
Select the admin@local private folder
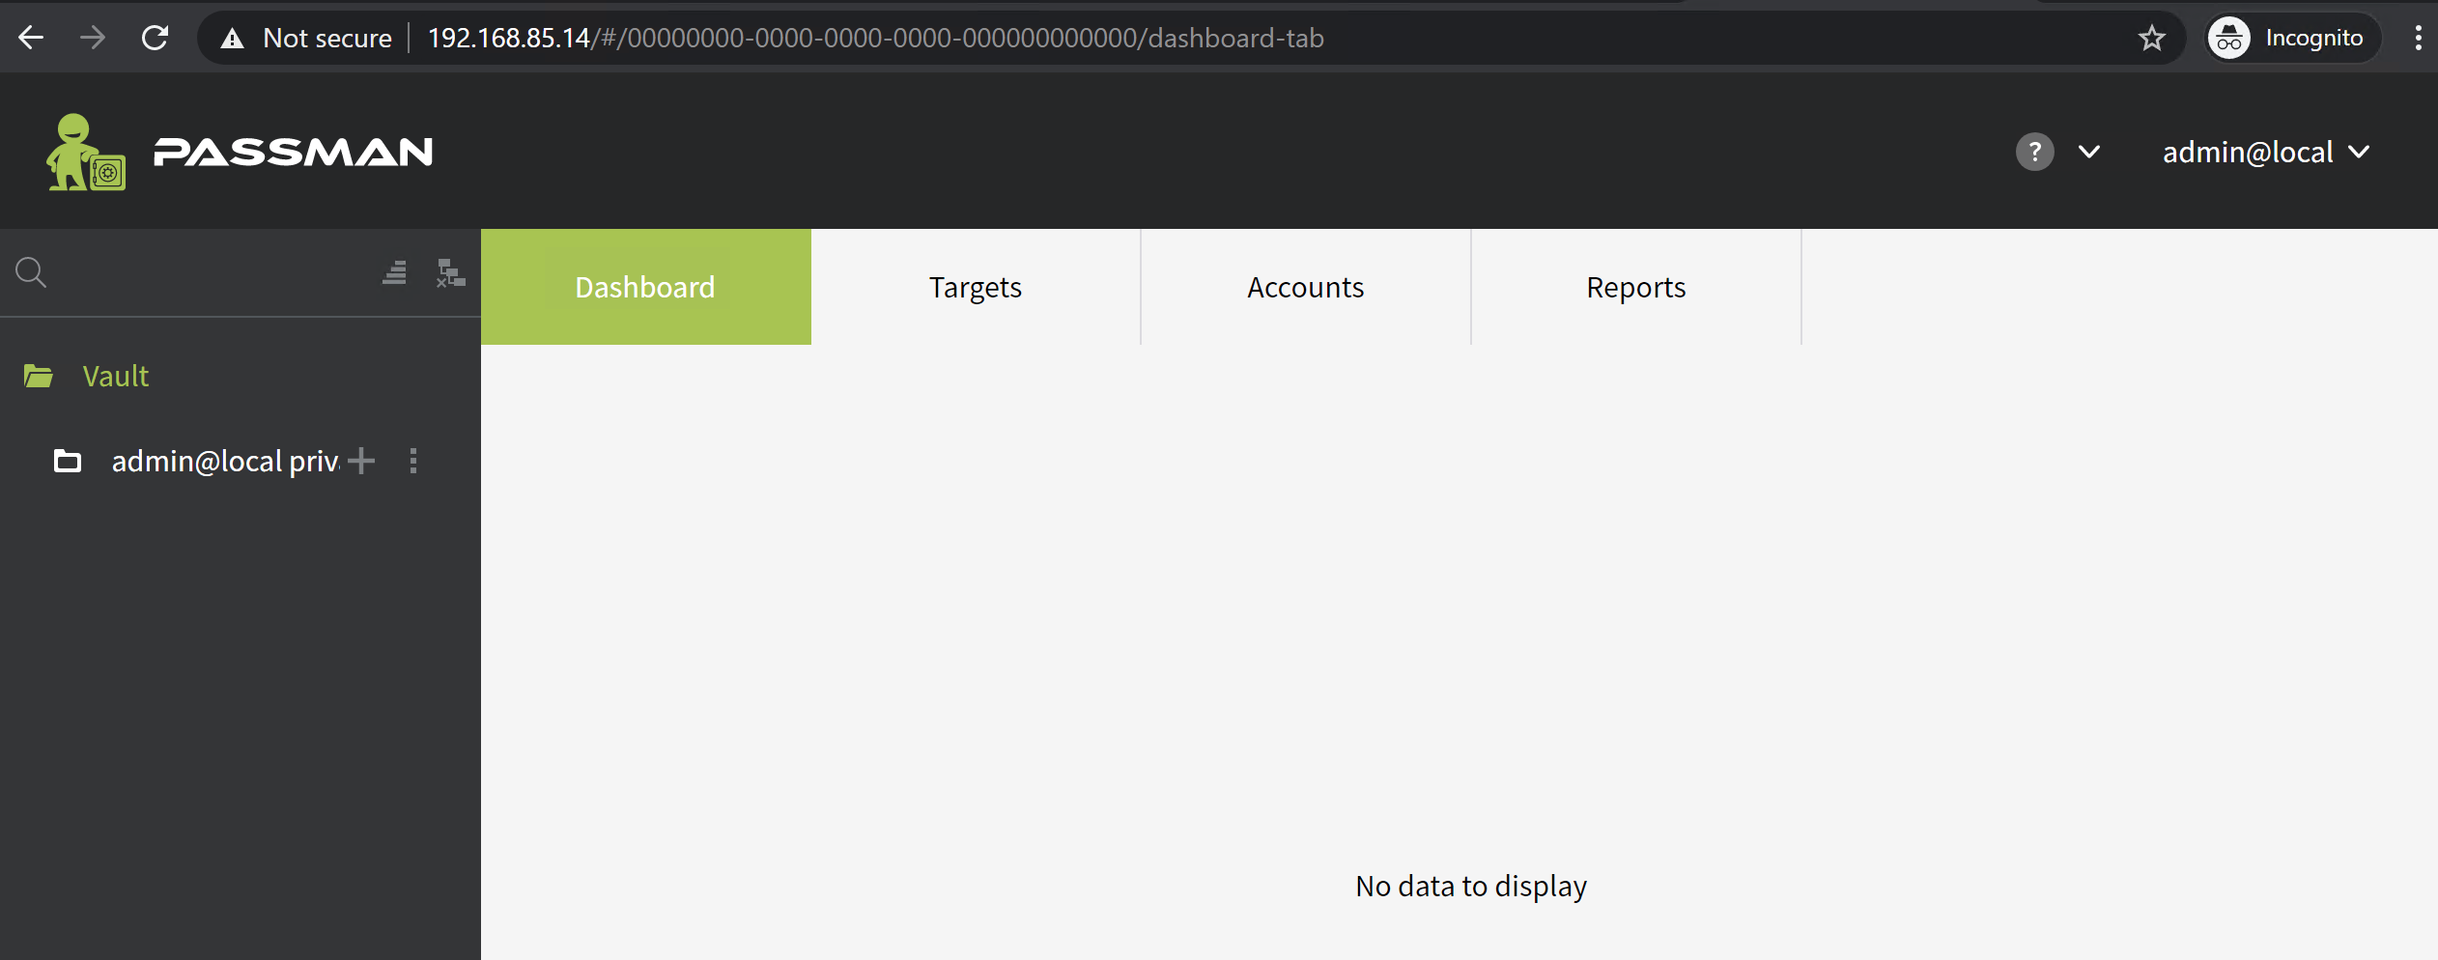224,461
